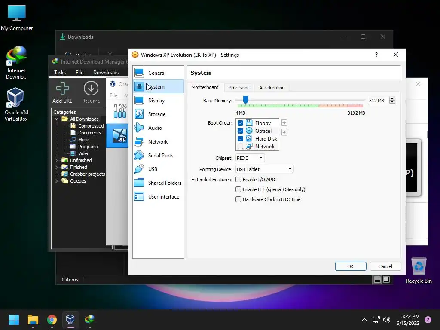
Task: Open Chrome from taskbar
Action: pos(52,320)
